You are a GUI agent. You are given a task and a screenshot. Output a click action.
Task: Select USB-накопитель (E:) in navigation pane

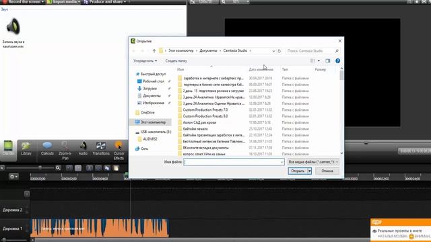point(153,132)
